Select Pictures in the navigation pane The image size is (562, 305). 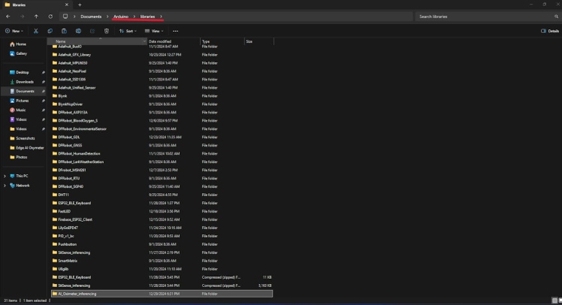(22, 101)
